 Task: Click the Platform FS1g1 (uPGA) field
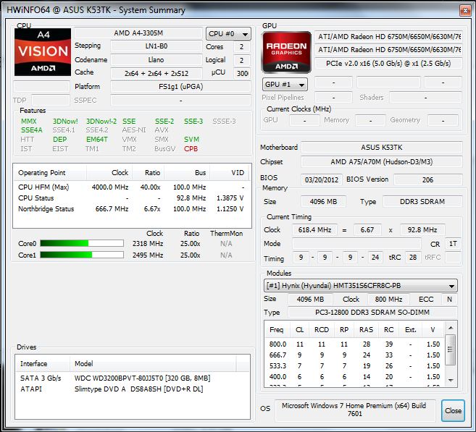tap(180, 87)
